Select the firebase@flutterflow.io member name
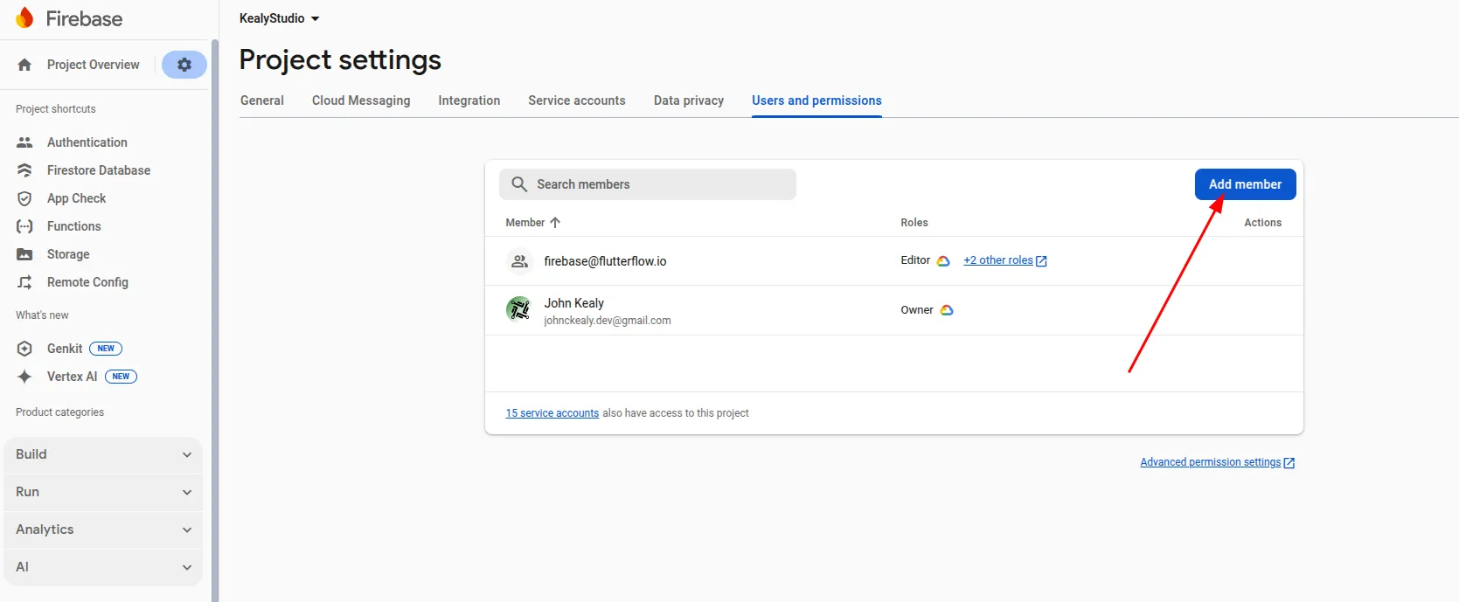 coord(605,261)
